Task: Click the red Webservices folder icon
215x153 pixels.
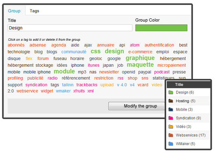Action: 171,135
